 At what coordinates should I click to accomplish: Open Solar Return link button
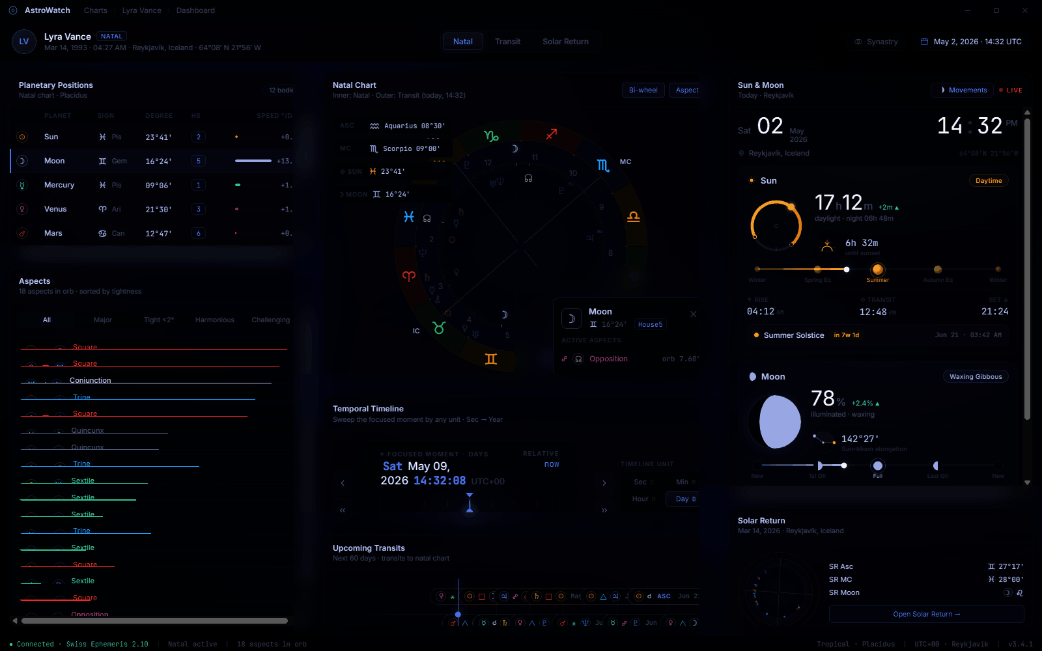[926, 614]
